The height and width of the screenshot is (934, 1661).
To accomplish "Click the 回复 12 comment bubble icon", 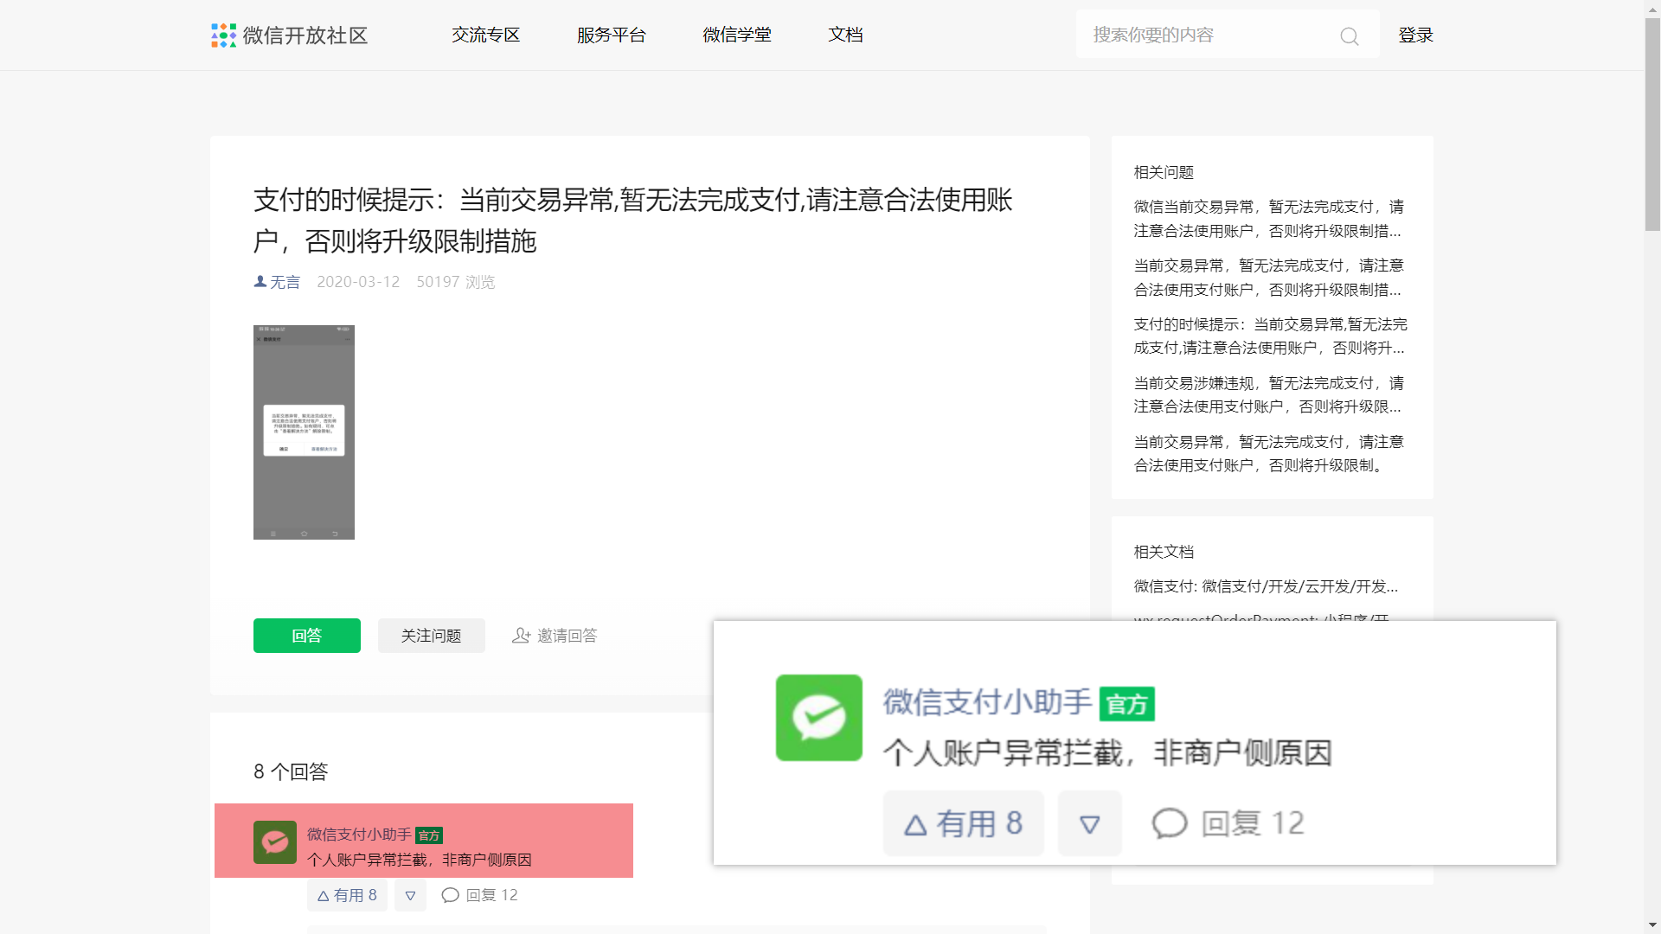I will pyautogui.click(x=450, y=895).
